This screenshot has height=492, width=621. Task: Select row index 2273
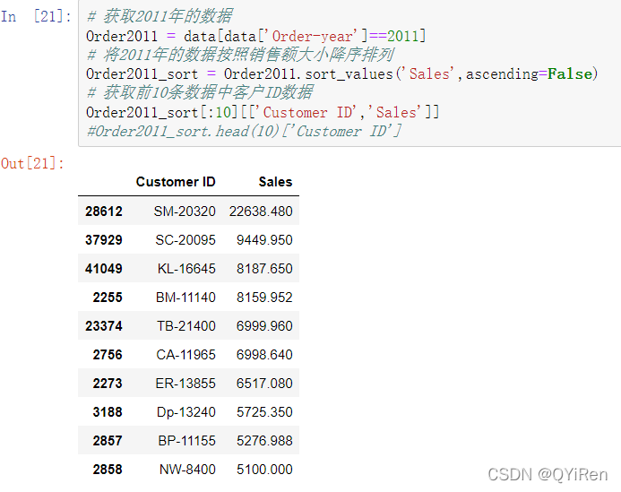pos(108,384)
